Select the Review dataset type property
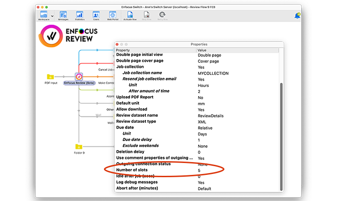This screenshot has height=201, width=338. click(136, 121)
